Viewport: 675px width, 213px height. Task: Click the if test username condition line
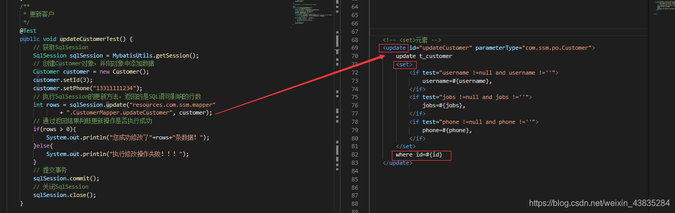click(483, 73)
